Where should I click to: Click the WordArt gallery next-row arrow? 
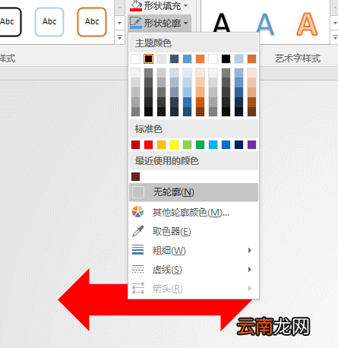click(x=335, y=23)
